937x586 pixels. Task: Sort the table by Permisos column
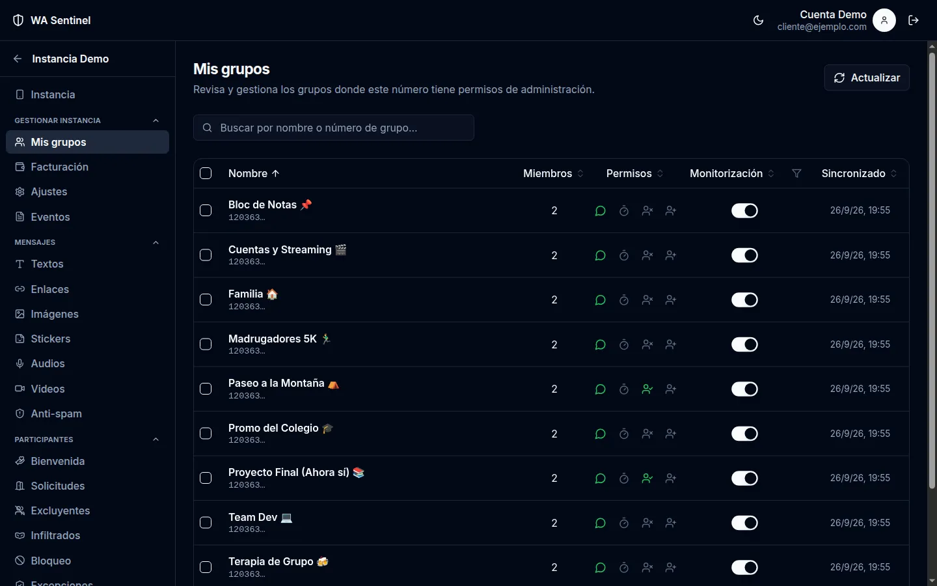pos(635,173)
